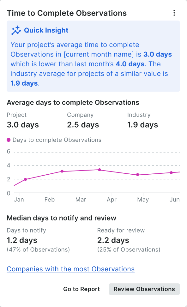Select the January data point on the chart
187x307 pixels.
pyautogui.click(x=25, y=179)
